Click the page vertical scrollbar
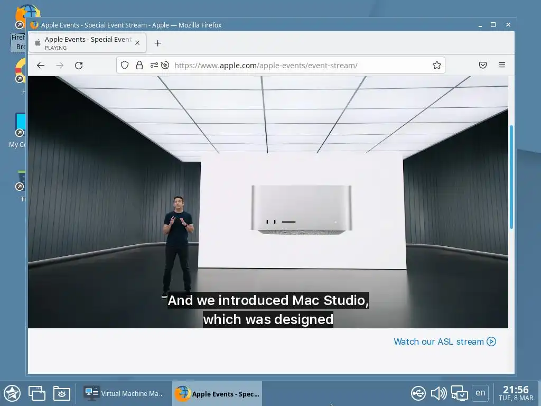The width and height of the screenshot is (541, 406). (x=511, y=177)
